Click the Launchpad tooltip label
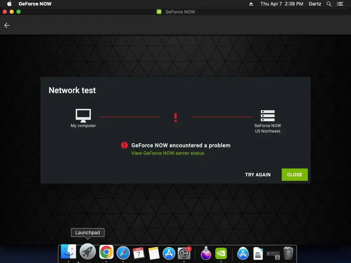351x263 pixels. pyautogui.click(x=87, y=233)
